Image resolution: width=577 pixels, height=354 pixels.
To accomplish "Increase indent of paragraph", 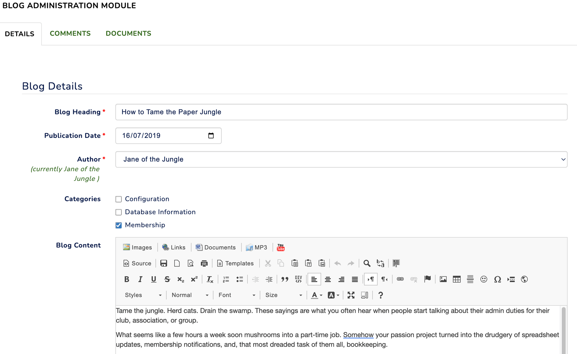I will [x=269, y=279].
